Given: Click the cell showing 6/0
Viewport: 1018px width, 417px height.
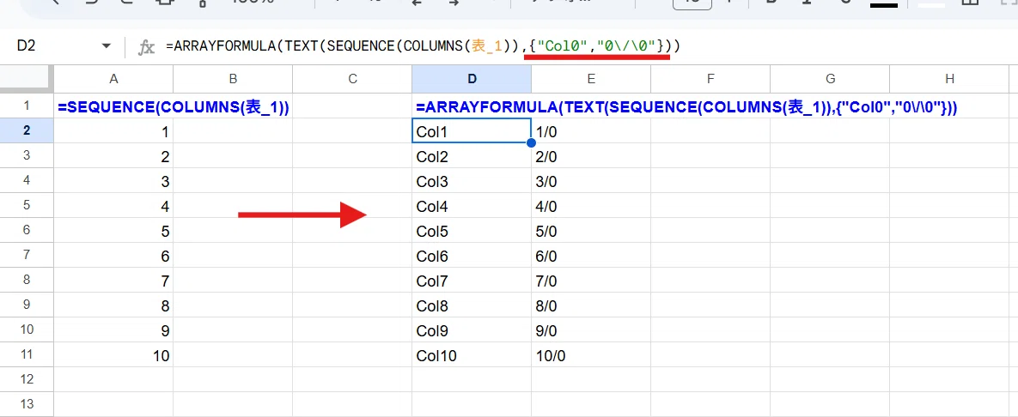Looking at the screenshot, I should (591, 255).
